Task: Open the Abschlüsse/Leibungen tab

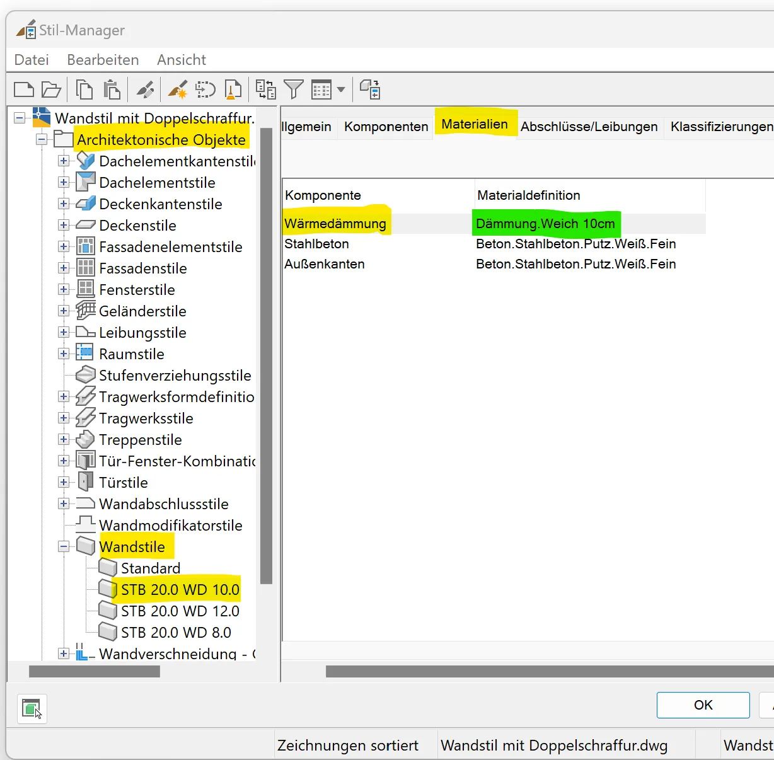Action: click(x=589, y=127)
